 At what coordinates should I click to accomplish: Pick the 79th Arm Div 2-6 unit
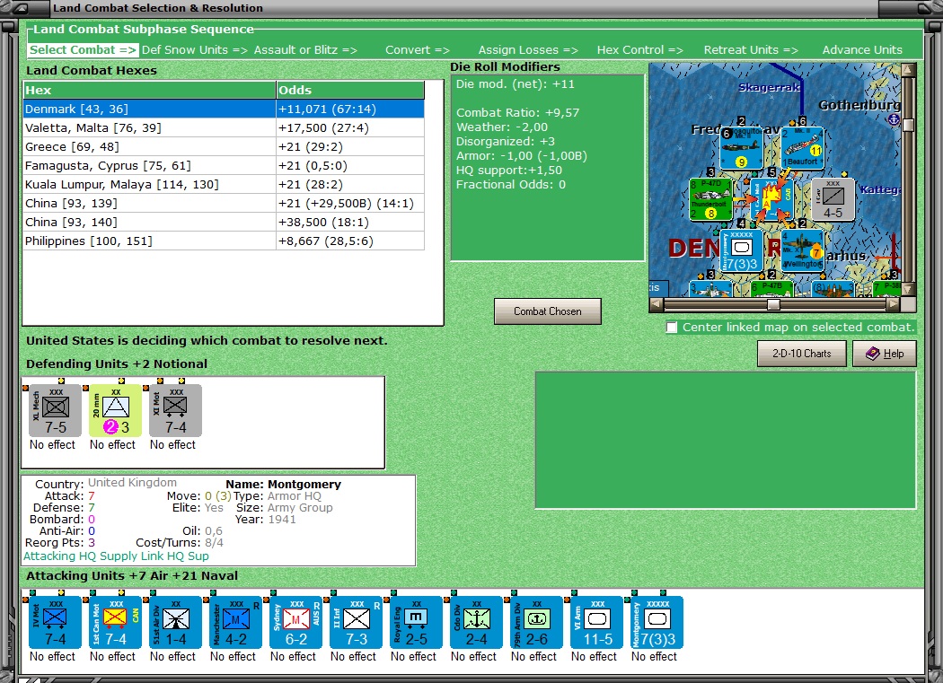536,622
